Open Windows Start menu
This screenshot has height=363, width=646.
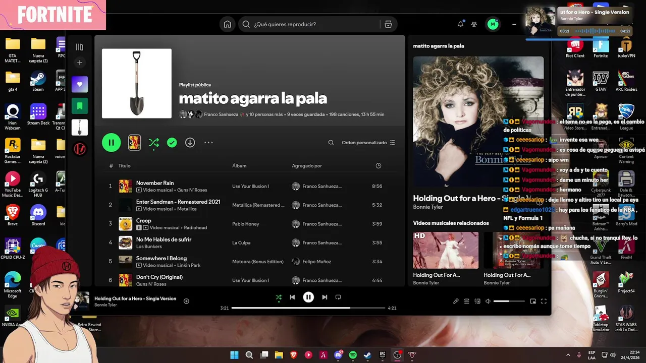coord(235,355)
